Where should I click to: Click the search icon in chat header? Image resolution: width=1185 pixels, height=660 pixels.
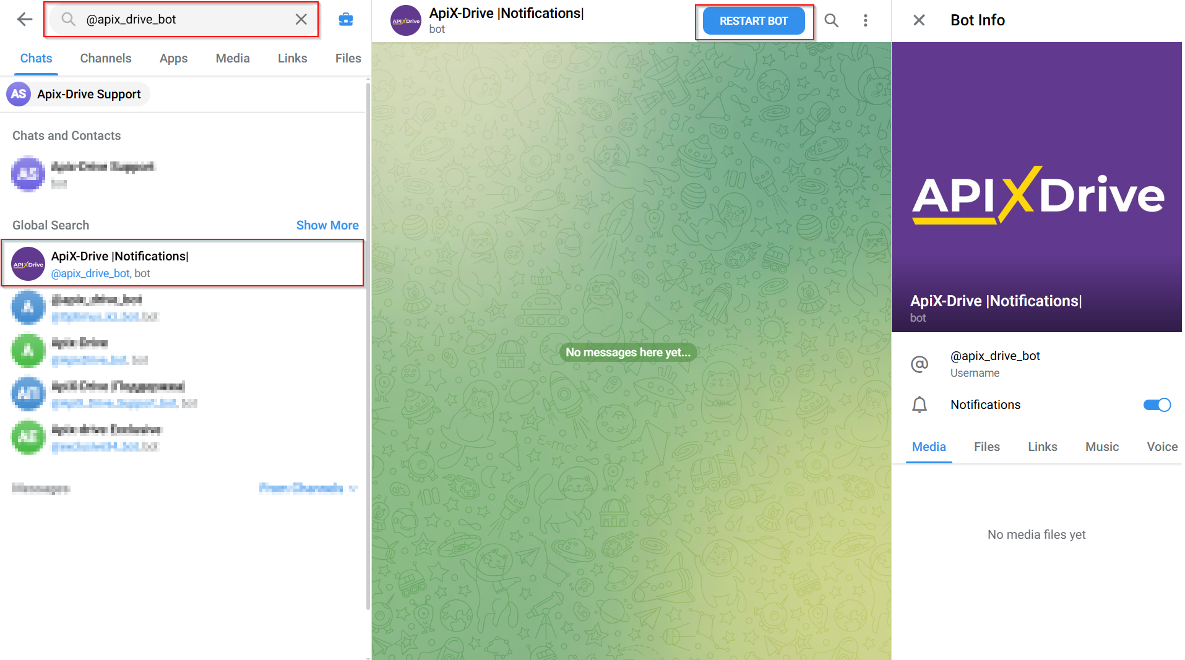point(832,20)
